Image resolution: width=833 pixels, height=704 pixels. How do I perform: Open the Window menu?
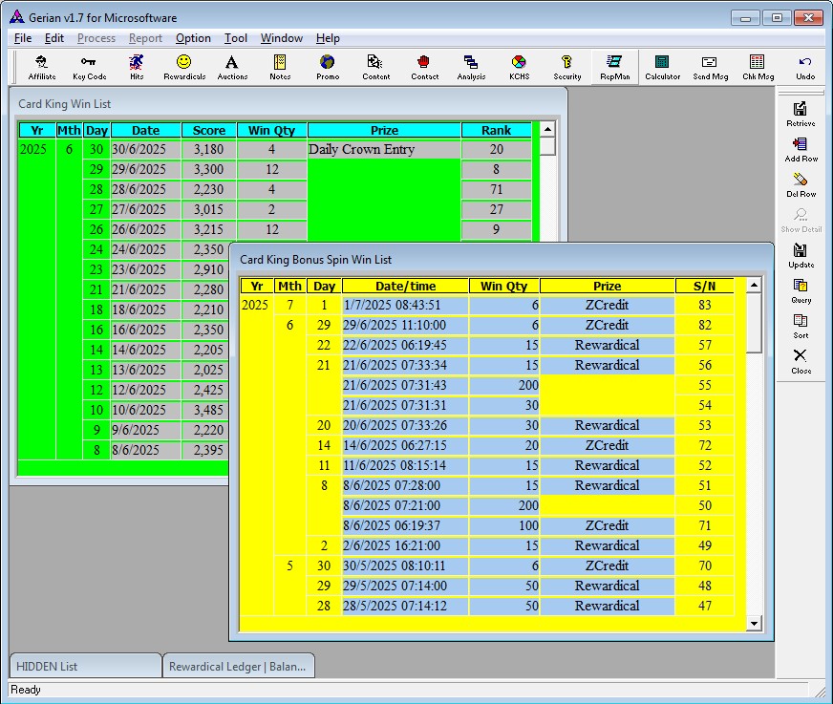pos(282,38)
